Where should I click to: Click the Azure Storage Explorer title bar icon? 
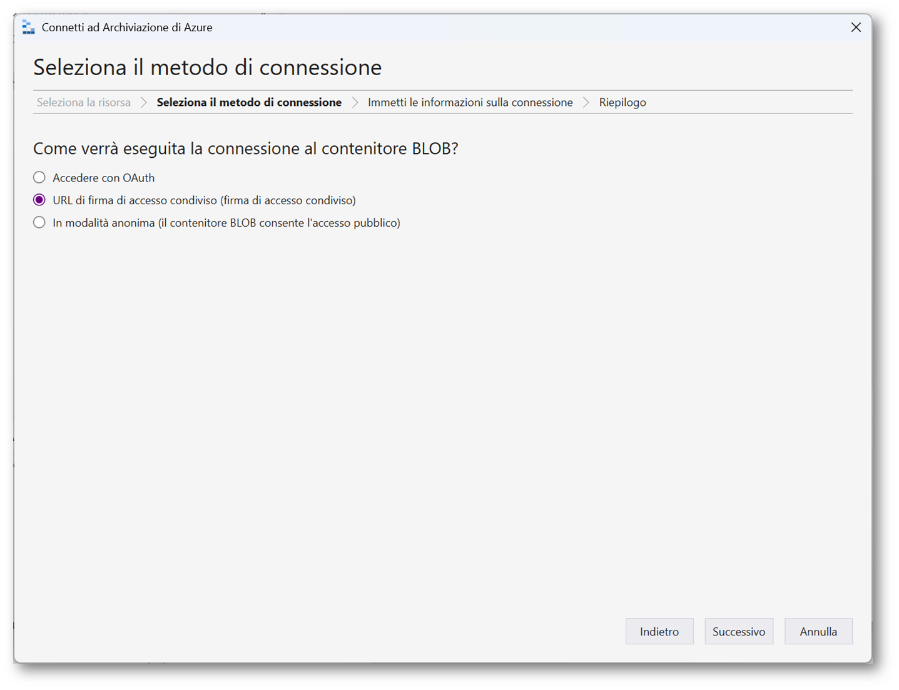[x=28, y=28]
